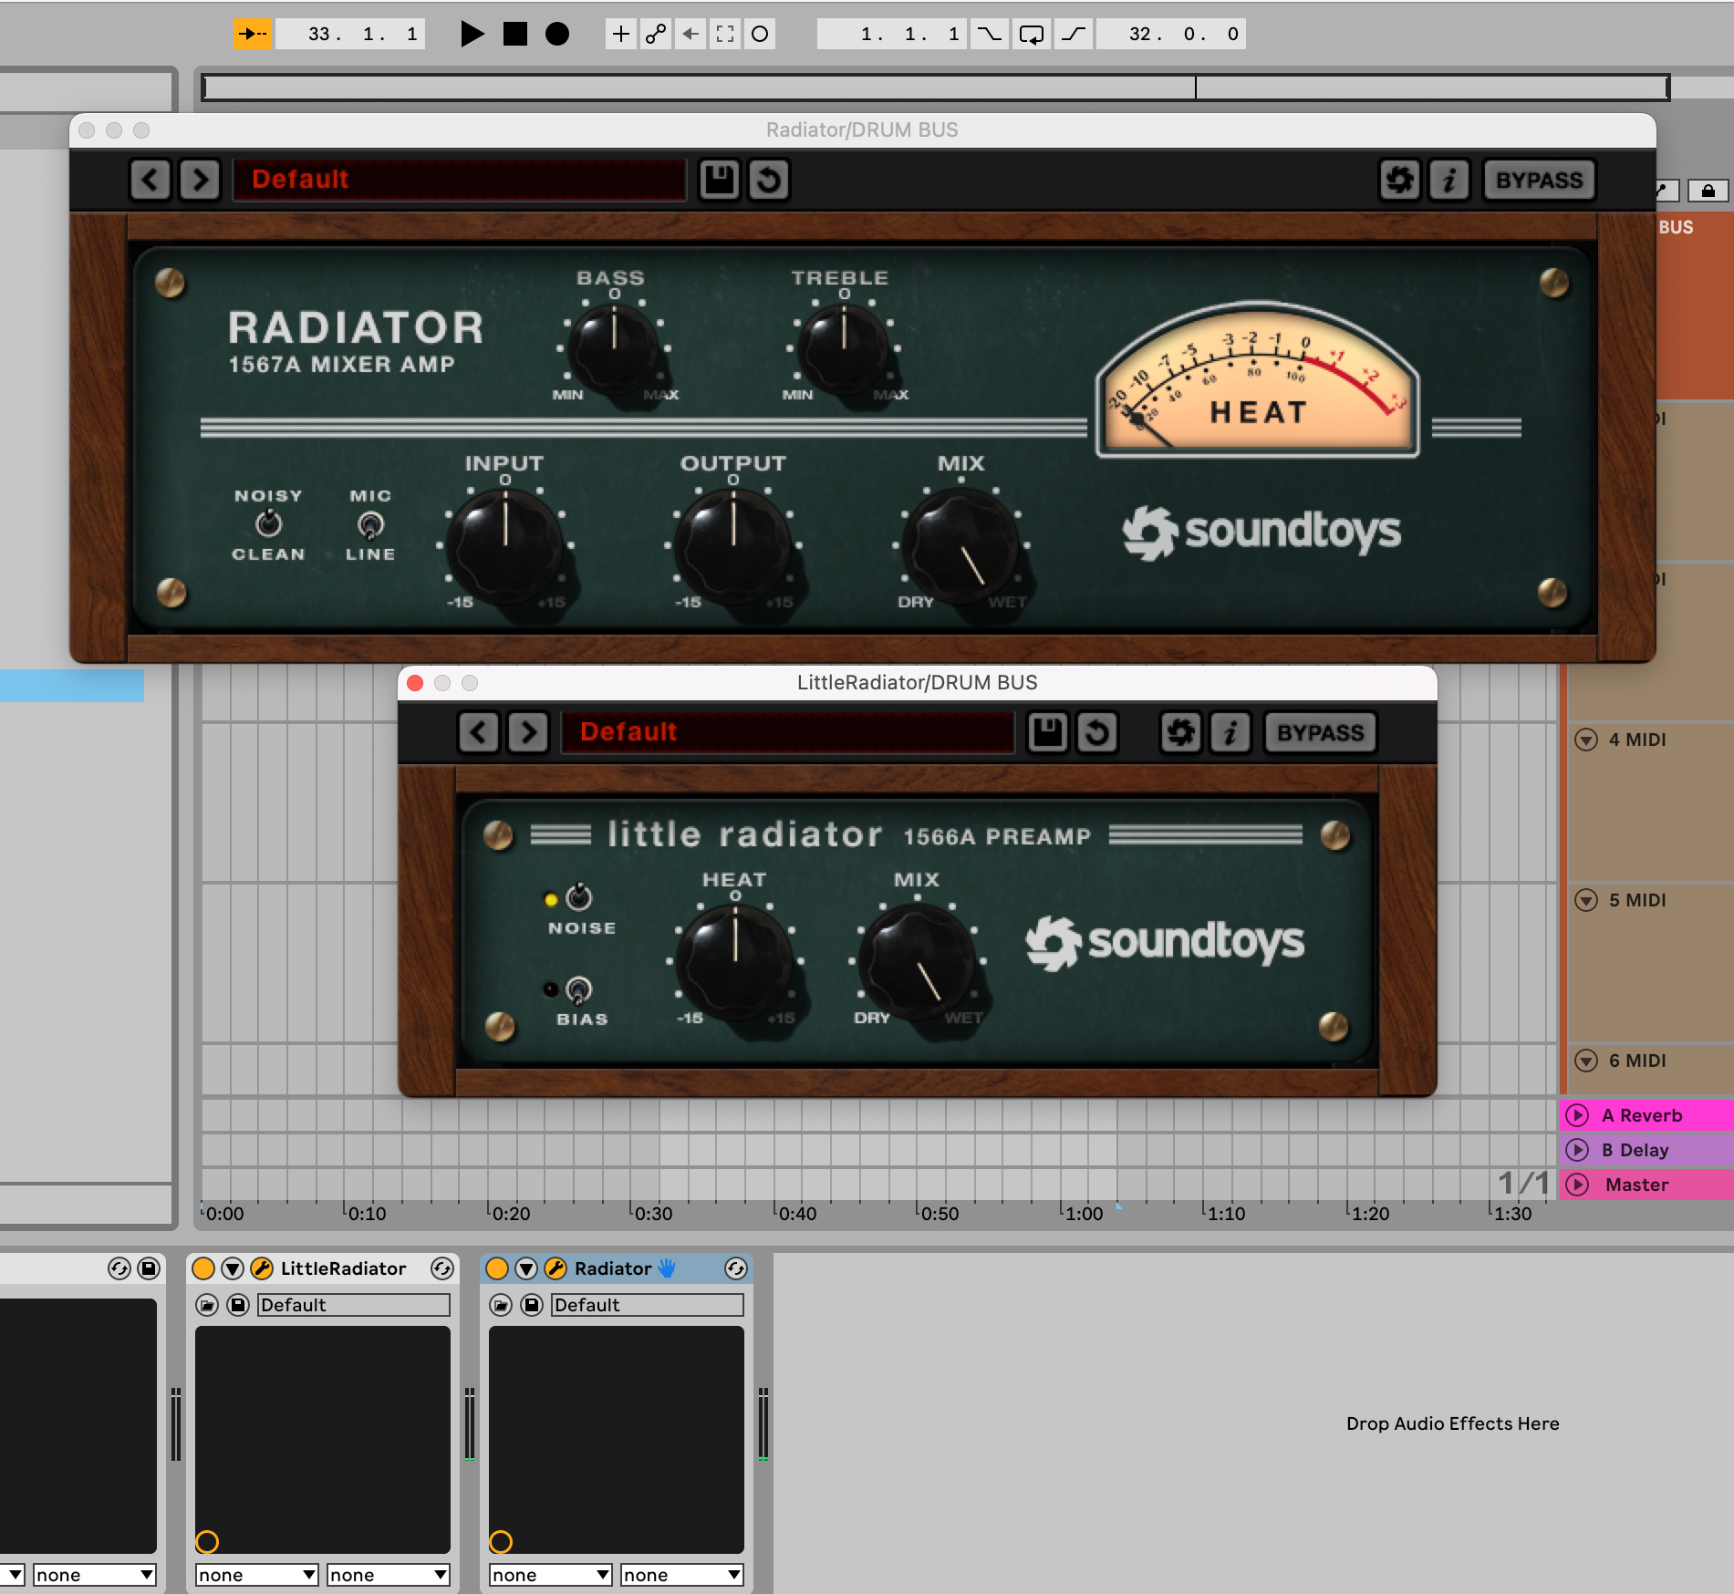
Task: Click the Little Radiator MIX knob
Action: (918, 960)
